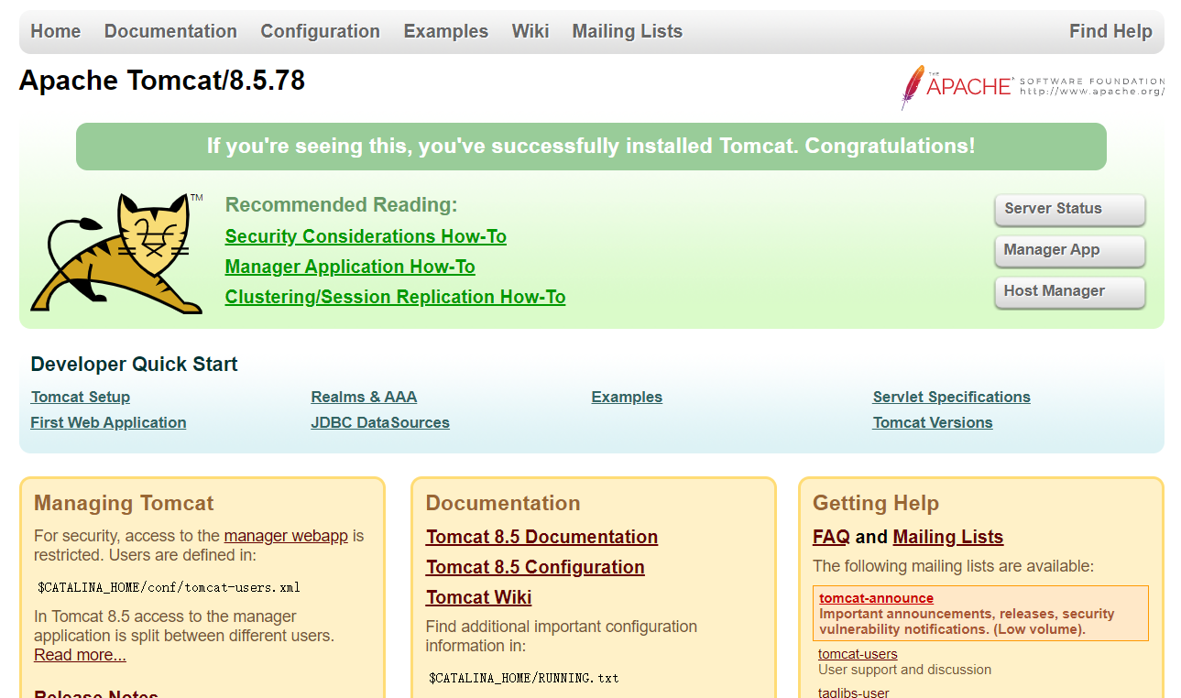
Task: Click 'Find additional important configuration information' text
Action: [x=562, y=636]
